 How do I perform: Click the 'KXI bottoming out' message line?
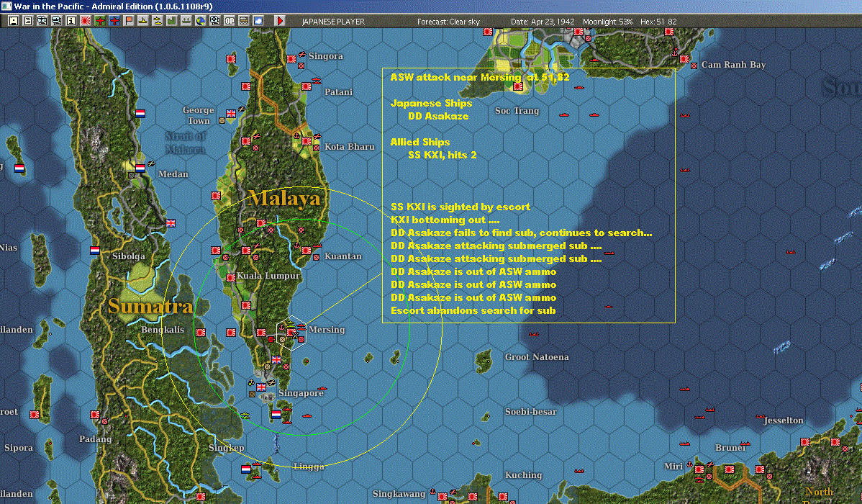[x=445, y=220]
